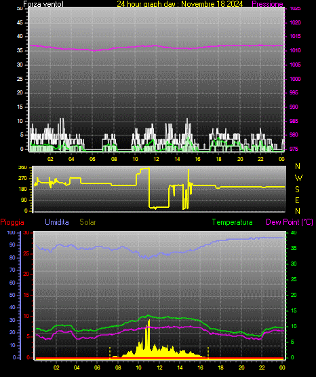Click the '1000' pressure axis value
This screenshot has height=377, width=316.
click(x=295, y=79)
